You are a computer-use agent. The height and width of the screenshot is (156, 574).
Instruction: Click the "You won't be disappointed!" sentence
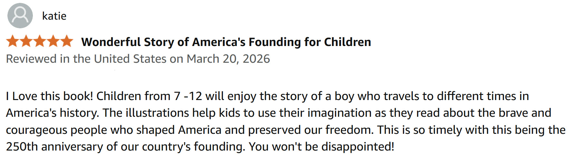point(321,147)
